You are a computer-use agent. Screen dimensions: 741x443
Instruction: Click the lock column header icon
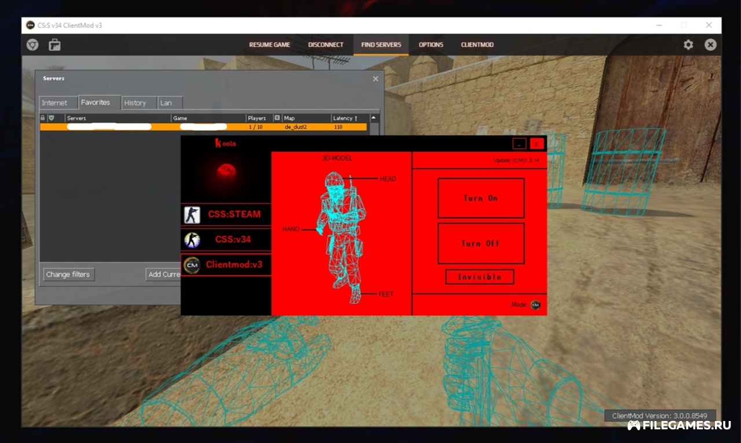[43, 118]
